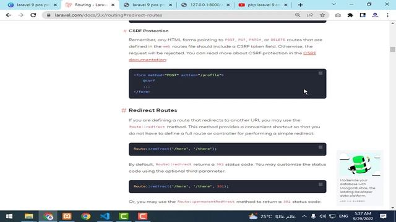Screen dimensions: 396x222
Task: Open the clock showing 5:37 AM
Action: click(363, 216)
